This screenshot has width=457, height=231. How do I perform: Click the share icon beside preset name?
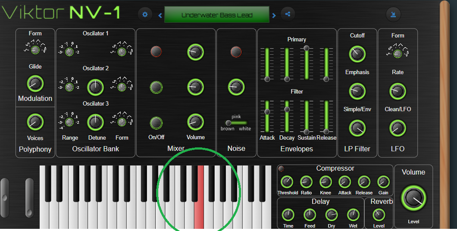coord(288,14)
